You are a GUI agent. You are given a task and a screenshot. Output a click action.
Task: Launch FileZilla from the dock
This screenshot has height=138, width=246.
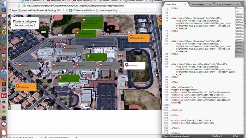pyautogui.click(x=4, y=95)
